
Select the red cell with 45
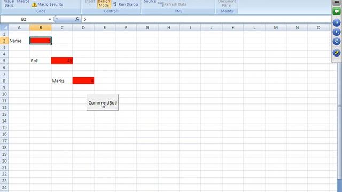point(62,61)
